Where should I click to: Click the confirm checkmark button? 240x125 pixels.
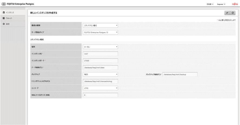(227, 13)
